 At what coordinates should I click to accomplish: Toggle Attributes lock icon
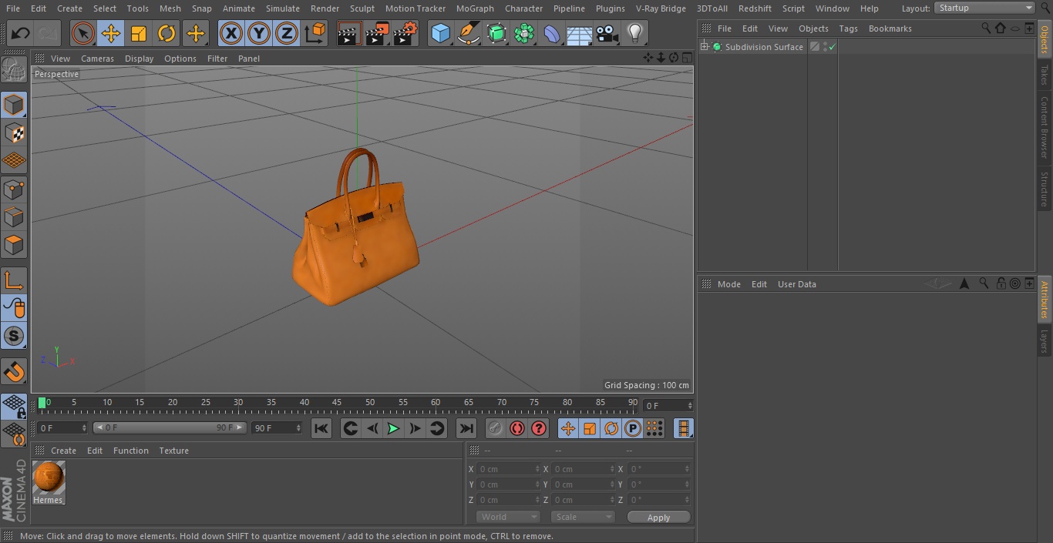tap(1001, 283)
